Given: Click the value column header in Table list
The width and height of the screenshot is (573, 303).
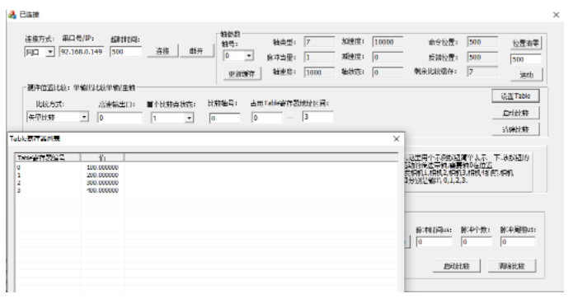Looking at the screenshot, I should [102, 157].
